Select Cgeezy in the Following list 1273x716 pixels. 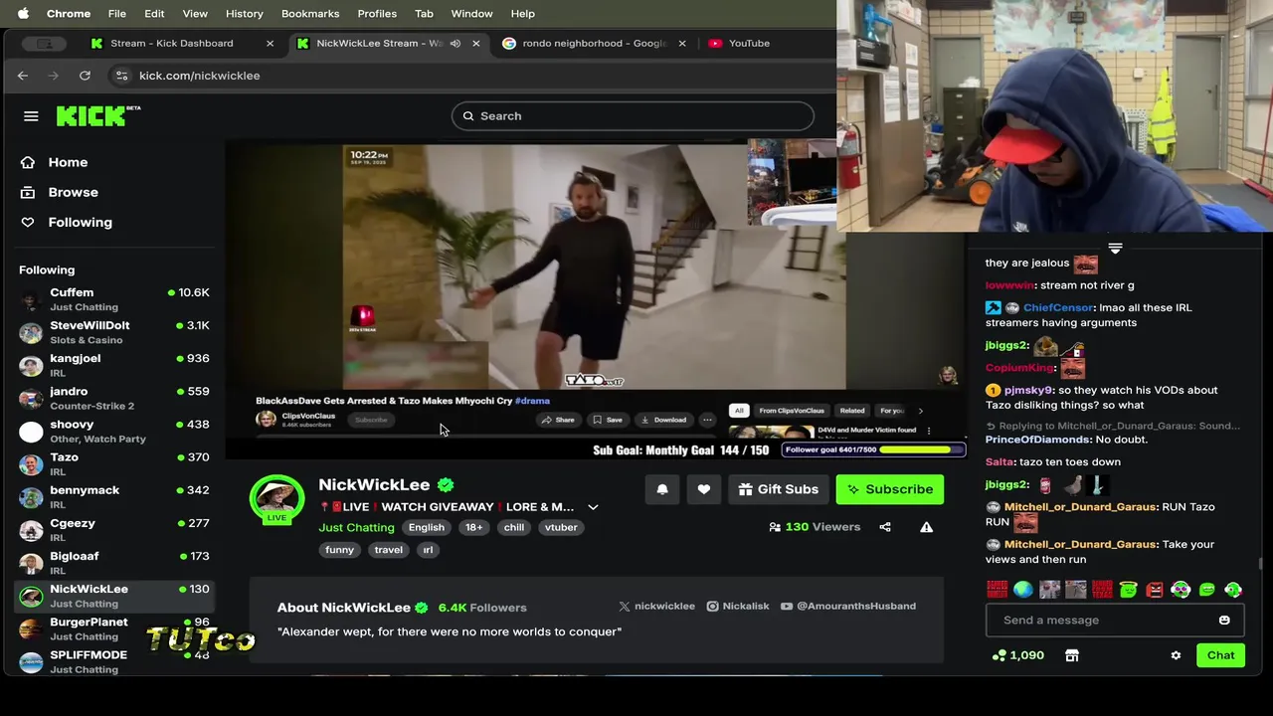[x=114, y=529]
